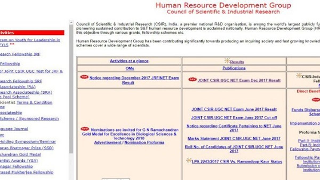Open Scientist Awards (YSA) sidebar link
This screenshot has height=180, width=320.
[x=19, y=161]
